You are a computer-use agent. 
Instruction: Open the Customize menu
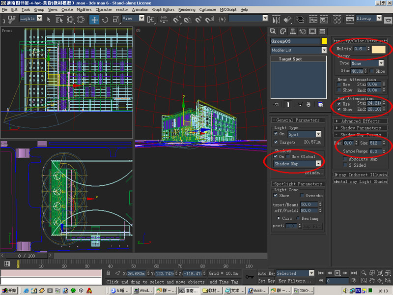pos(207,9)
